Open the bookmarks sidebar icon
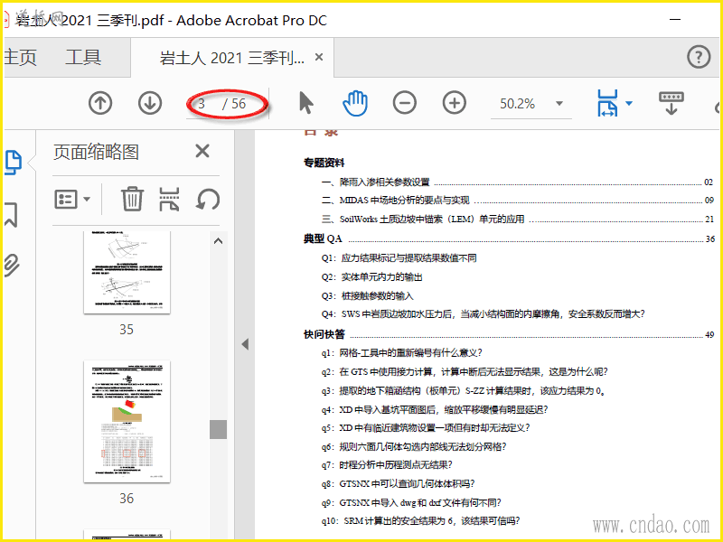 pyautogui.click(x=11, y=214)
